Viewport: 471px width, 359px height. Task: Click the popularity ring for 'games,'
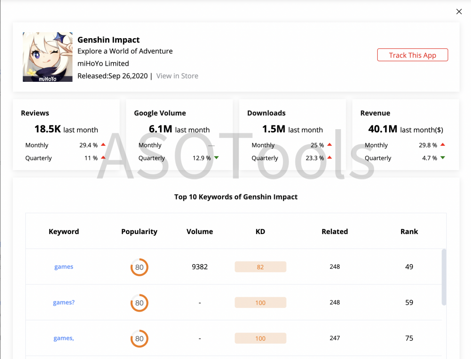click(x=139, y=339)
